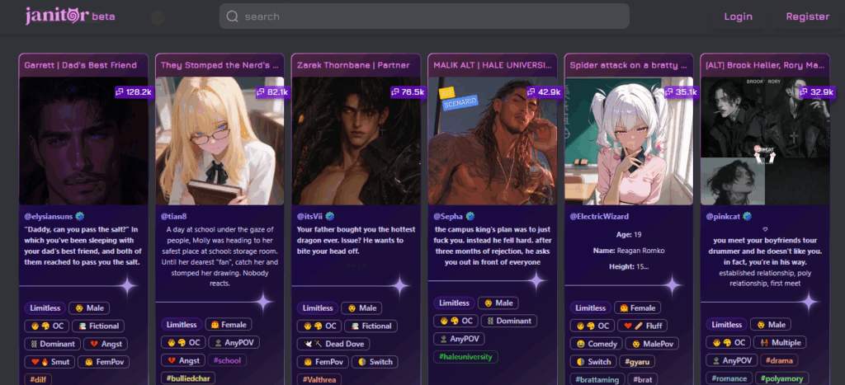Image resolution: width=845 pixels, height=385 pixels.
Task: Click the magnifier icon in the search bar
Action: [233, 16]
